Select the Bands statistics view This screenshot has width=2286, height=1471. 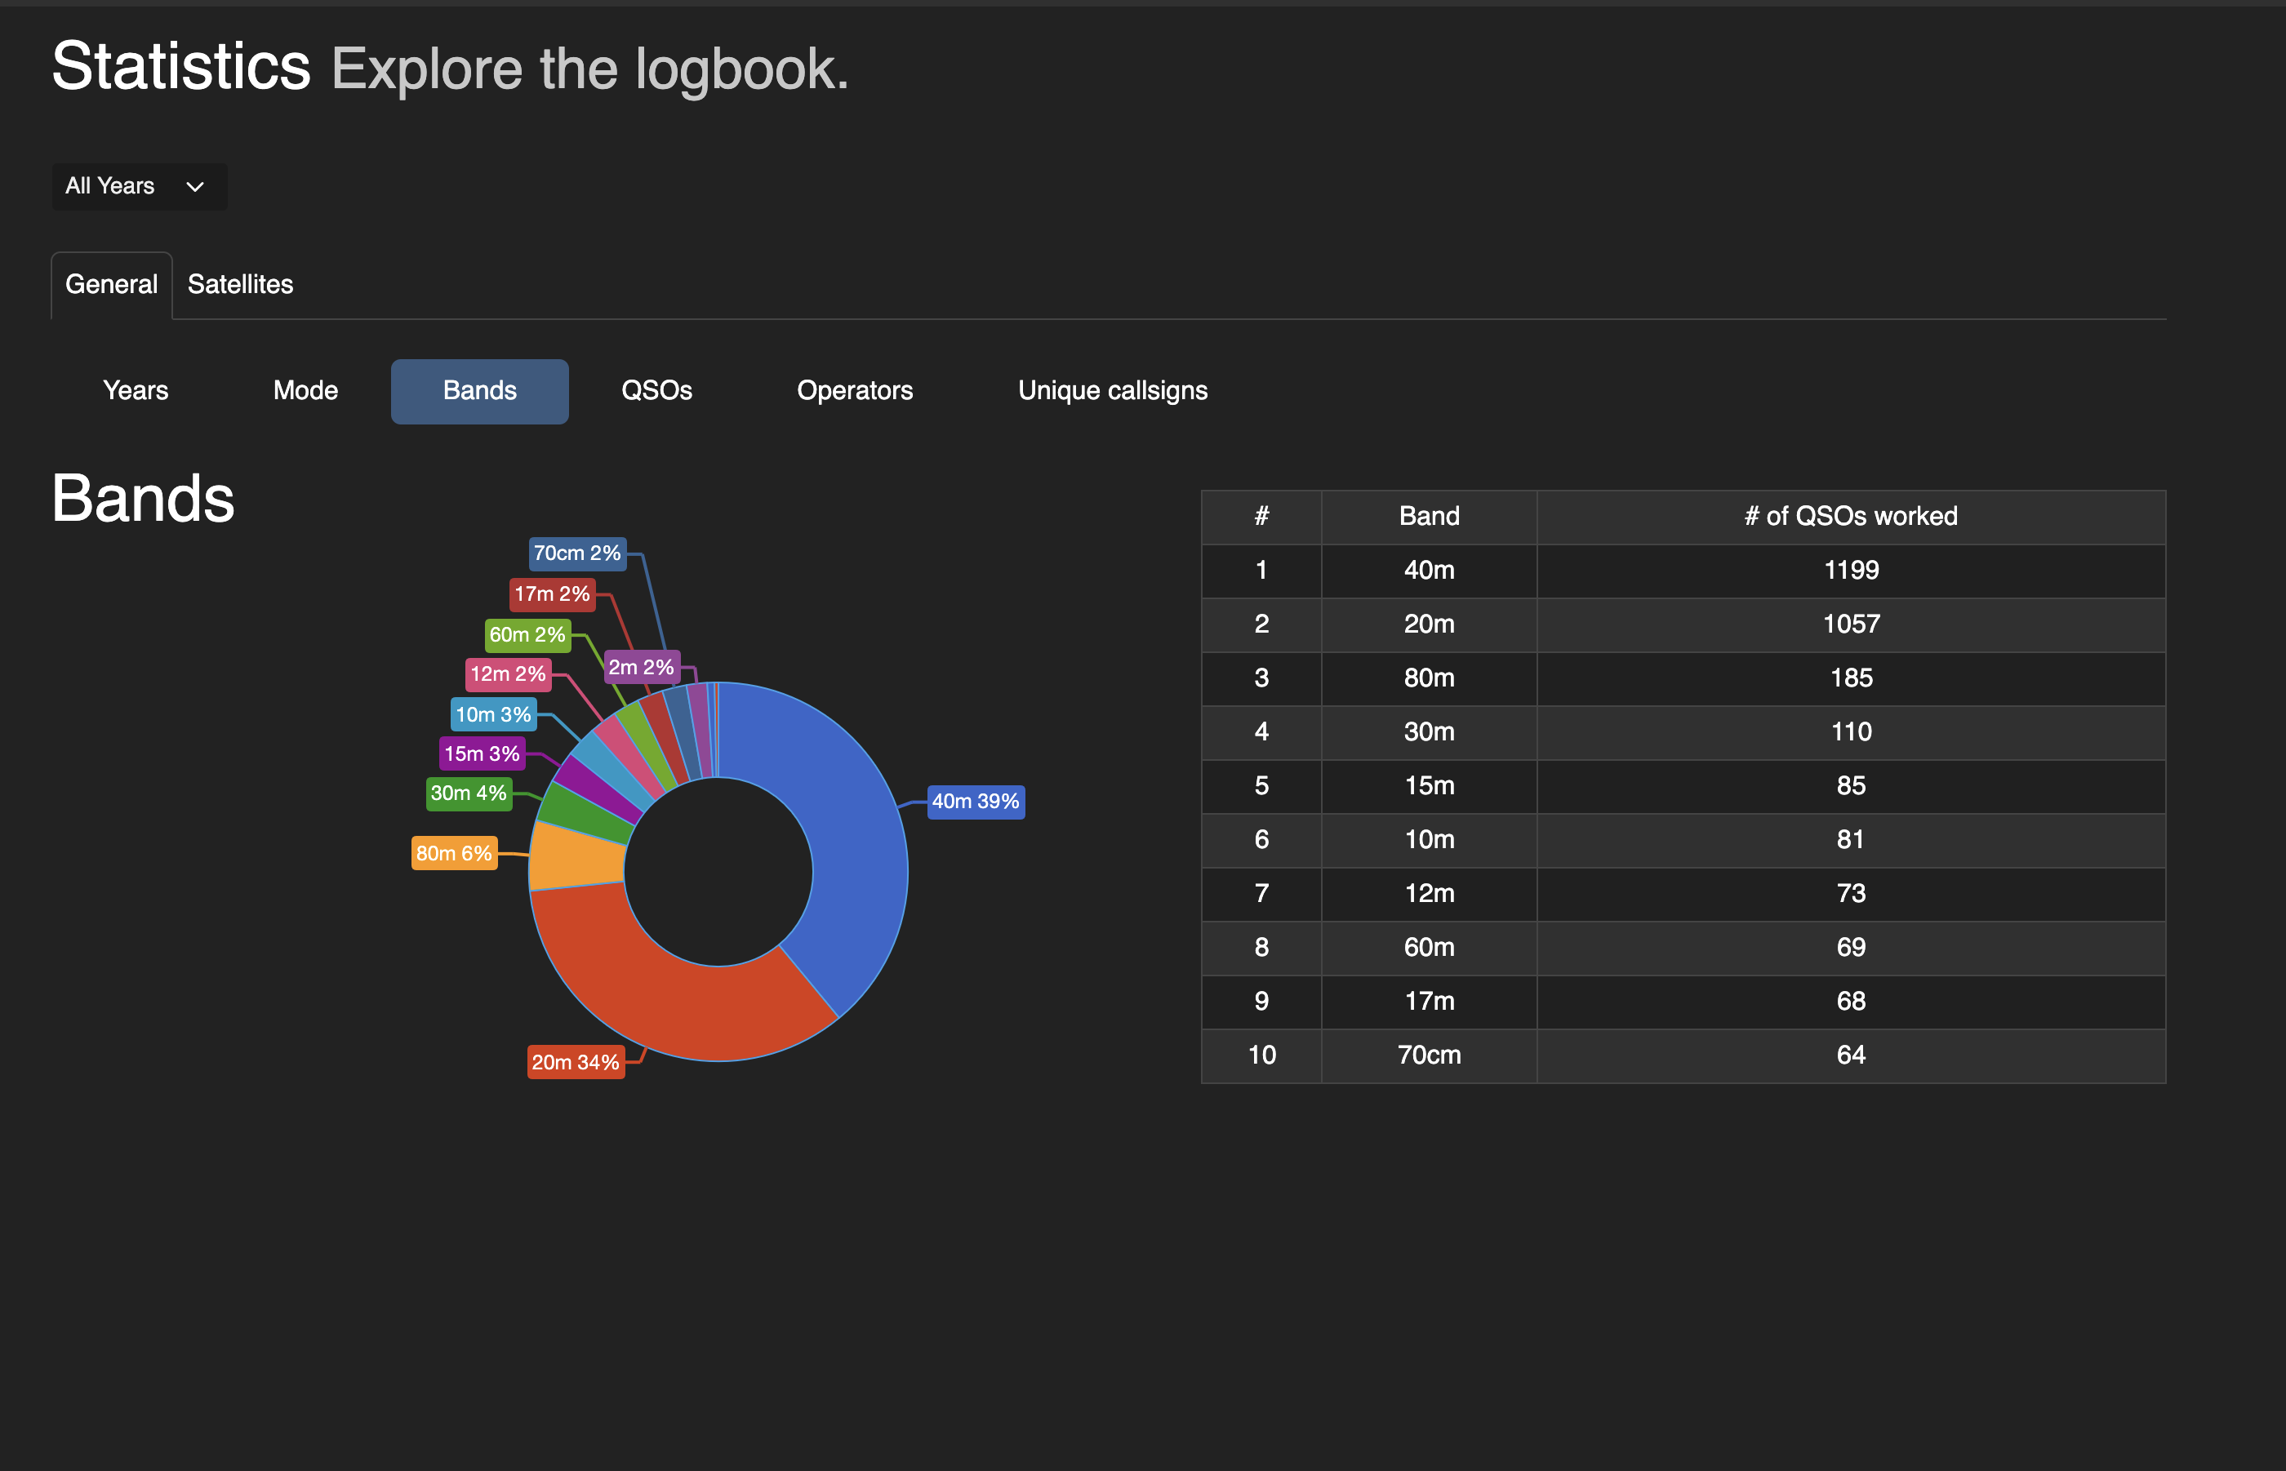pos(478,391)
